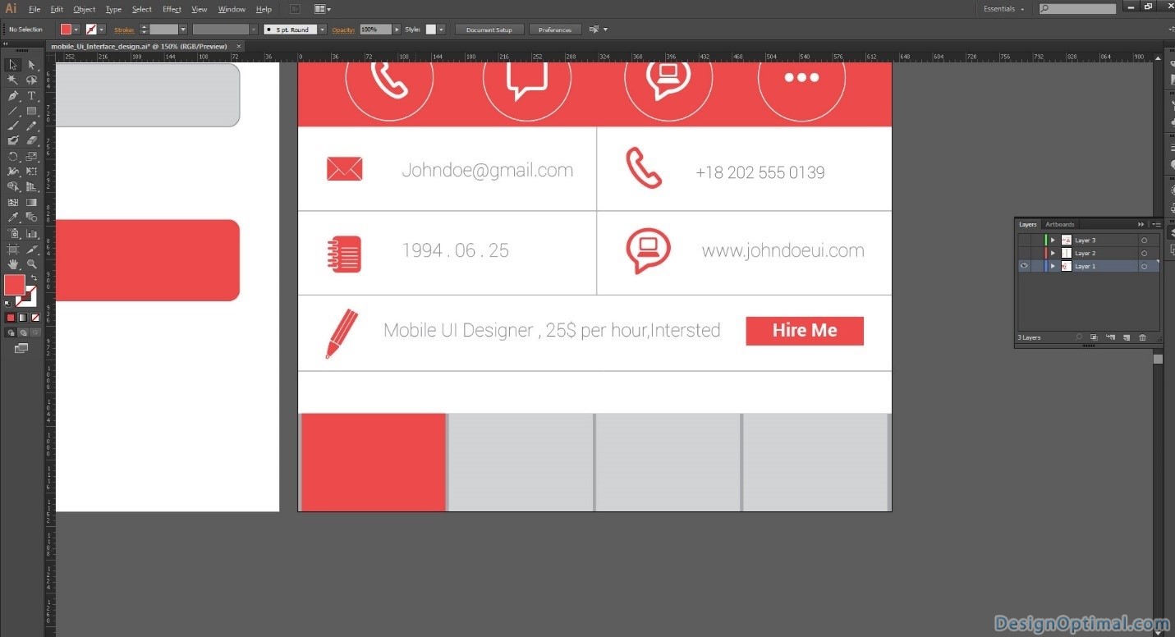Screen dimensions: 1175x637
Task: Show Layer 2 via visibility box
Action: tap(1024, 253)
